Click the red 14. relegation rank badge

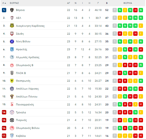(x=4, y=112)
